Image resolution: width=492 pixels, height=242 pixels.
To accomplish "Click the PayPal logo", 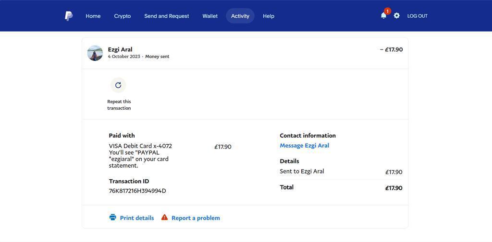I will point(69,16).
